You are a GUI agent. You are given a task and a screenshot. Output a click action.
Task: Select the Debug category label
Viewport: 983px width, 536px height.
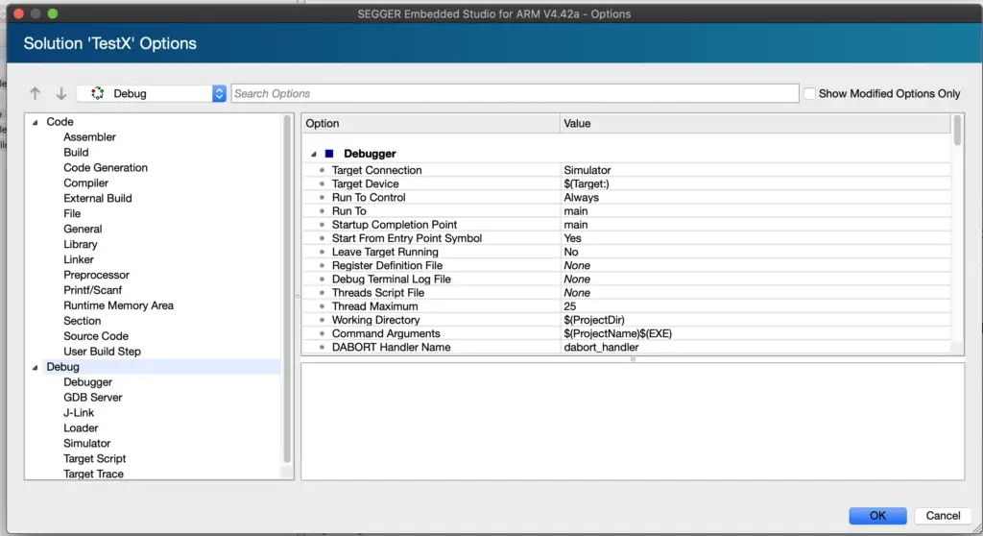coord(62,367)
